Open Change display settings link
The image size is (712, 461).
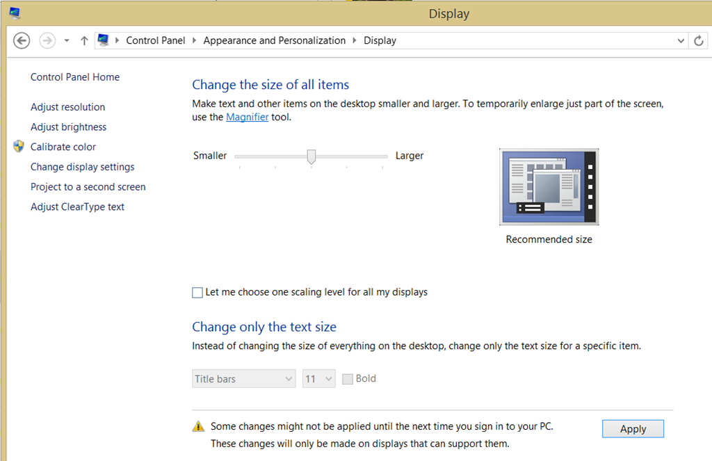[x=83, y=167]
